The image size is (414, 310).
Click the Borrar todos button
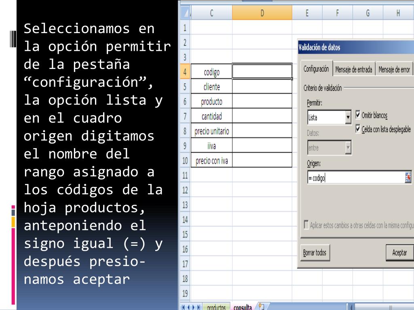click(315, 253)
